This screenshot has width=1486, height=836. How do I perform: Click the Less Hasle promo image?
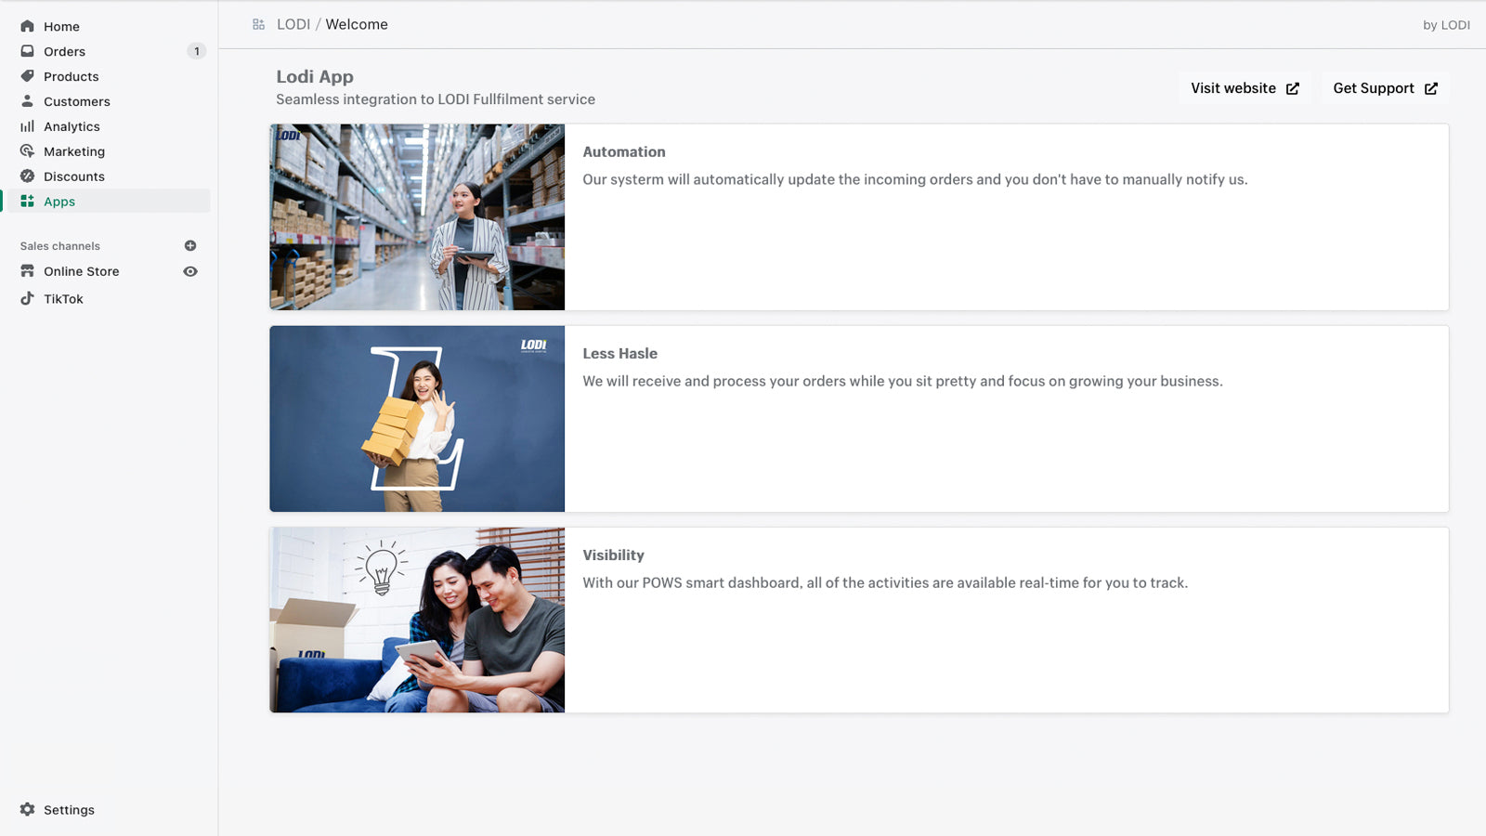click(x=416, y=419)
